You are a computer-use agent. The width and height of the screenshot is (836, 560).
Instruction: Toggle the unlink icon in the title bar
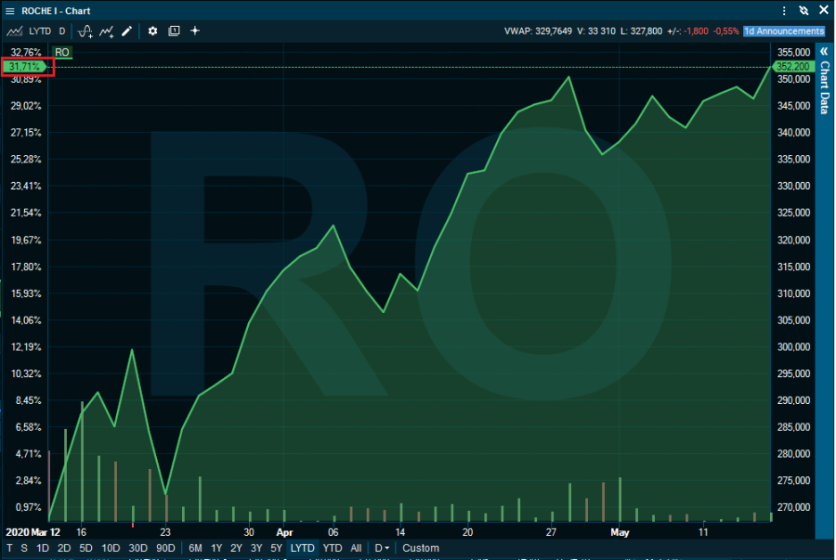tap(803, 11)
